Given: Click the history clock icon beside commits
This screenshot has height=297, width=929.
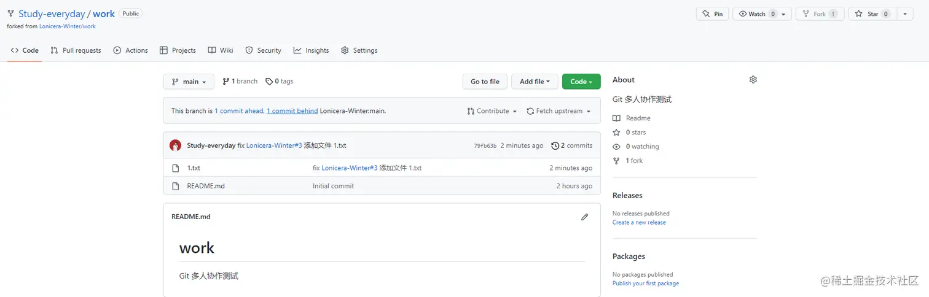Looking at the screenshot, I should 555,145.
